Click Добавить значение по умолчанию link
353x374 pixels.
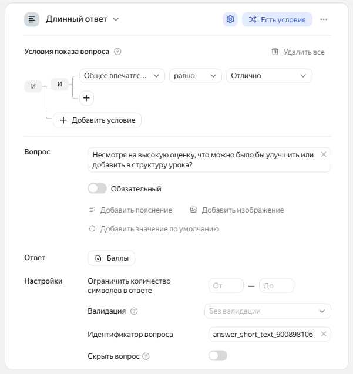[154, 229]
